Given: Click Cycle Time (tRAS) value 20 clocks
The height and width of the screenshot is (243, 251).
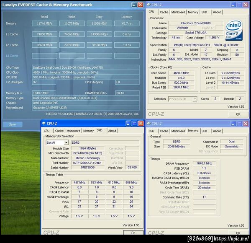Looking at the screenshot, I should (x=204, y=188).
